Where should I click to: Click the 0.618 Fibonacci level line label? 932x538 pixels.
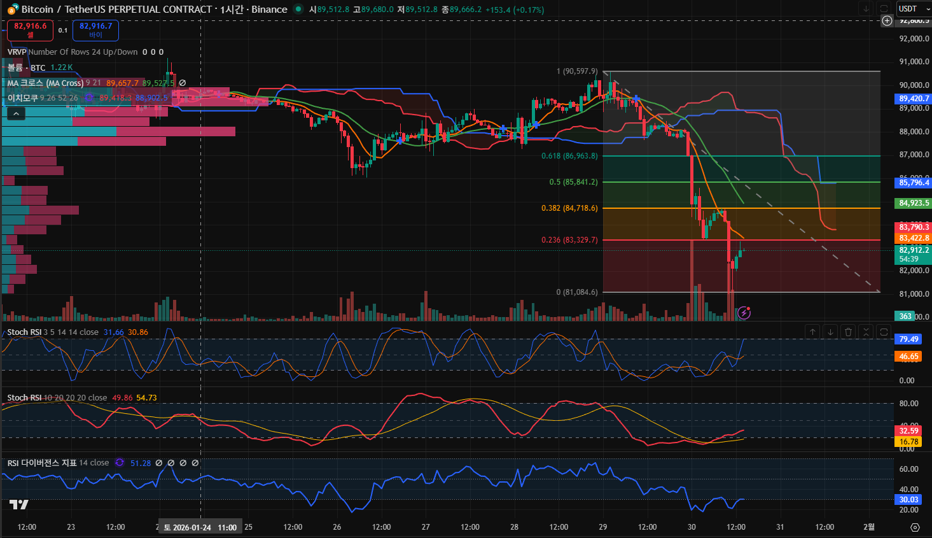569,156
